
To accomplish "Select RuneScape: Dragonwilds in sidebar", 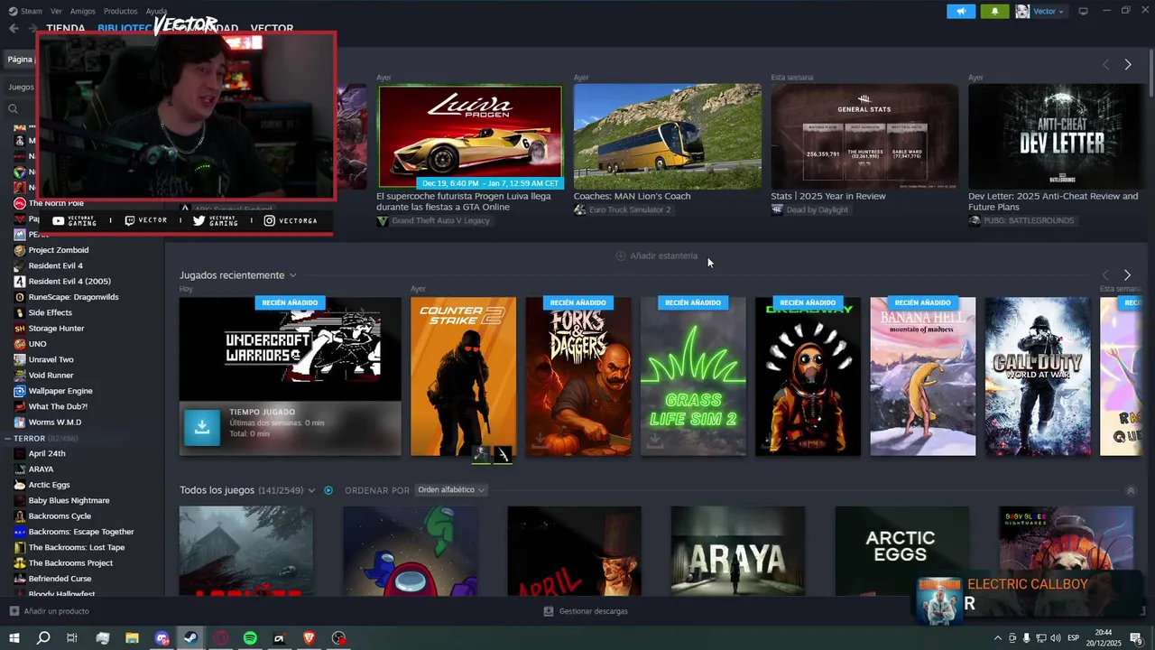I will (x=73, y=297).
